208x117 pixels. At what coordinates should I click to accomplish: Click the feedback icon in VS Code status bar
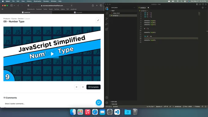click(x=202, y=107)
